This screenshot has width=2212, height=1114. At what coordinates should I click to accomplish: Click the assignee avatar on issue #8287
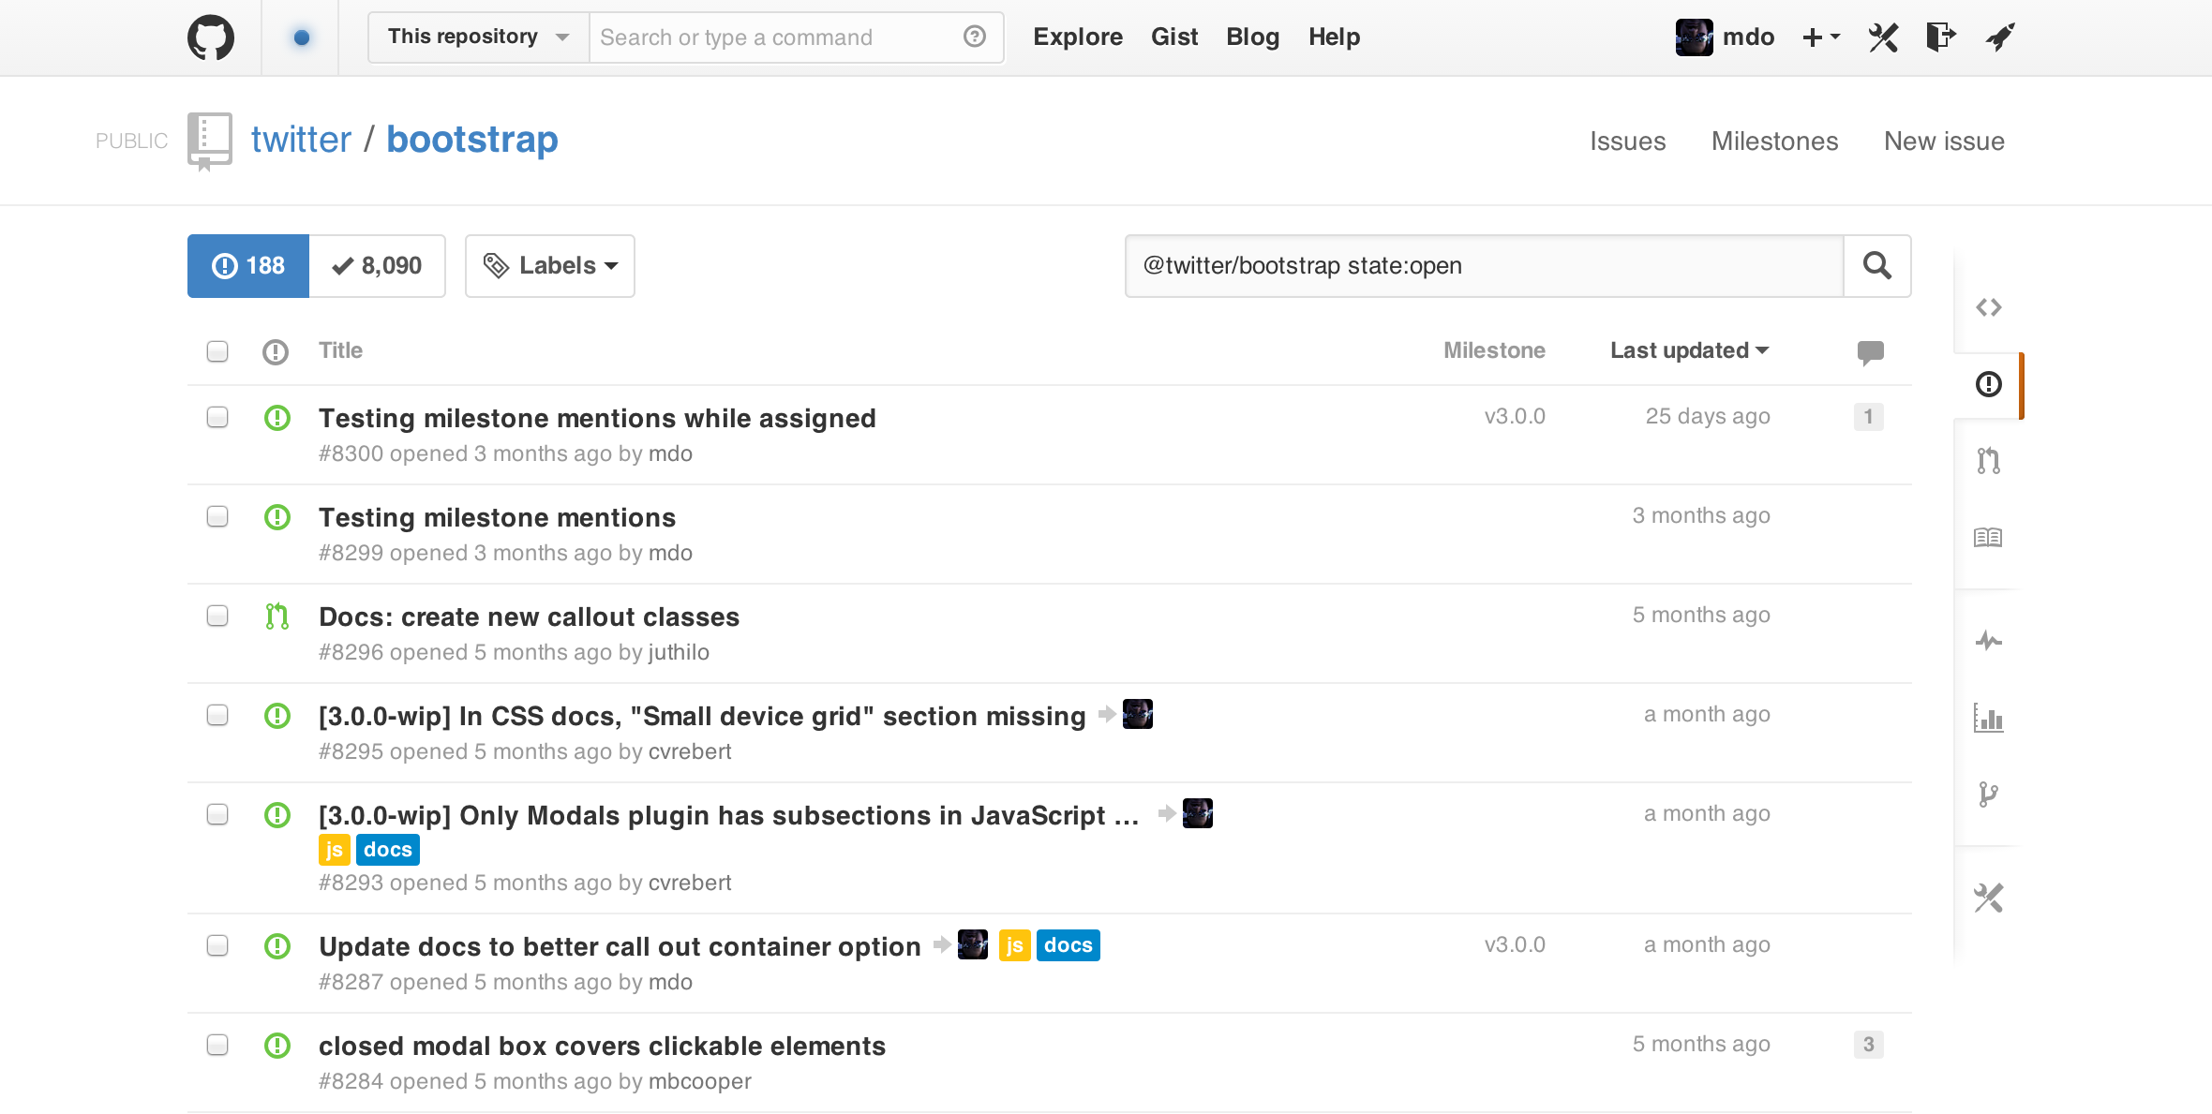click(973, 944)
